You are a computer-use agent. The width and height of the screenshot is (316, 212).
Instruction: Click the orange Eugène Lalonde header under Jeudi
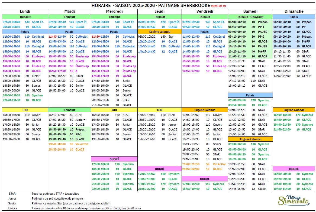(159, 32)
